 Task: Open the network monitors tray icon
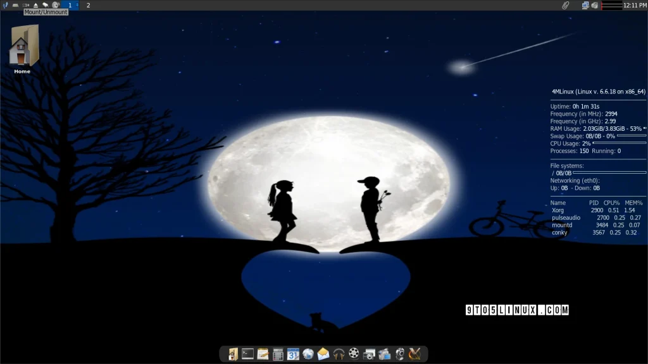(x=585, y=5)
